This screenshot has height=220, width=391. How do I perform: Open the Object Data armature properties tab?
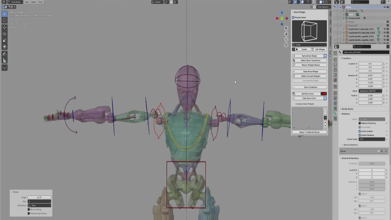click(x=335, y=108)
